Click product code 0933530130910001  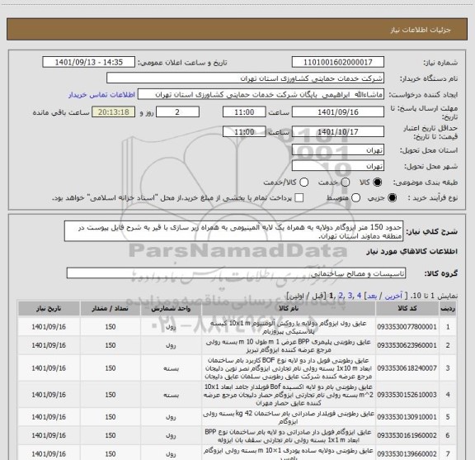click(x=407, y=417)
